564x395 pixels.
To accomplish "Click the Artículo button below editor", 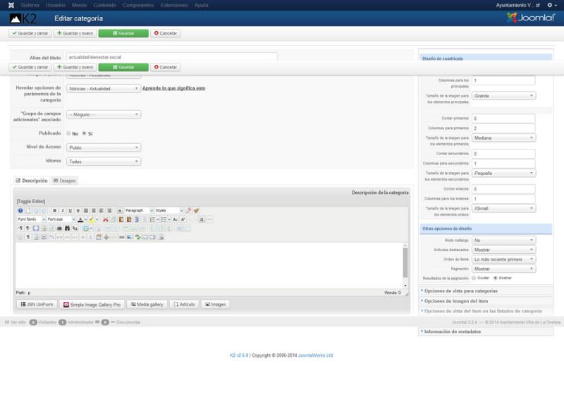I will (x=184, y=304).
